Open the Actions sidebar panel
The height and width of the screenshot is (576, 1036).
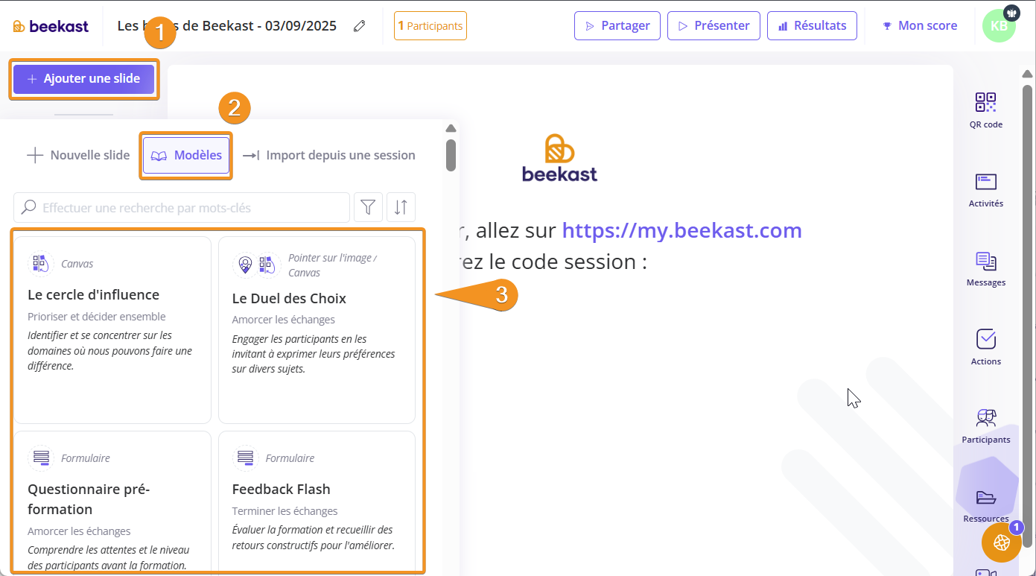[985, 347]
